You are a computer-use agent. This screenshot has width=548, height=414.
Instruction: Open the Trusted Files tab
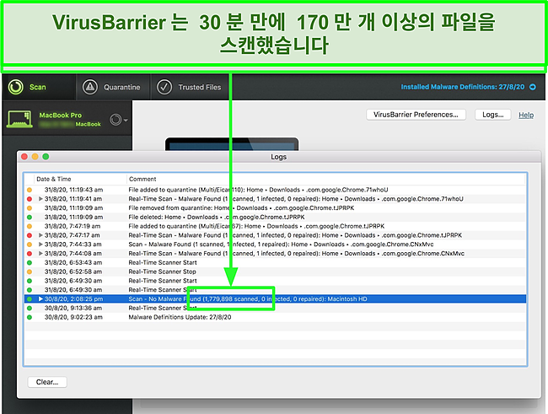[x=191, y=87]
